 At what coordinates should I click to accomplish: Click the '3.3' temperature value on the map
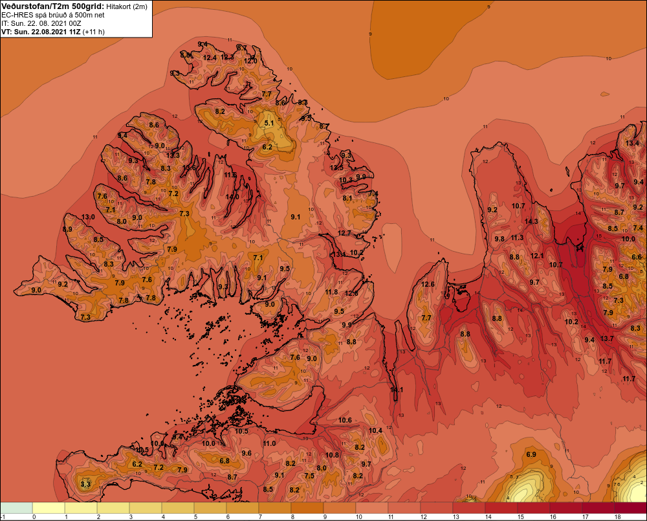85,484
